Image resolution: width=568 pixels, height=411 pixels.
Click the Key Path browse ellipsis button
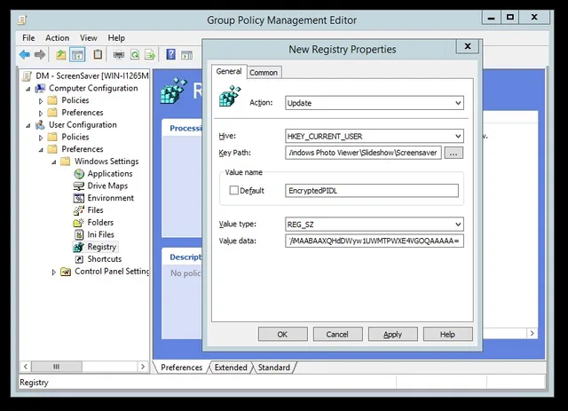(x=454, y=153)
